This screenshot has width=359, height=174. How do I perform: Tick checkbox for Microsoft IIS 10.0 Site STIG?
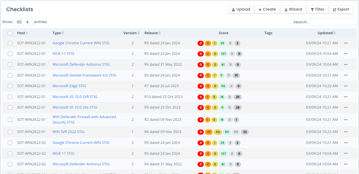tap(10, 107)
